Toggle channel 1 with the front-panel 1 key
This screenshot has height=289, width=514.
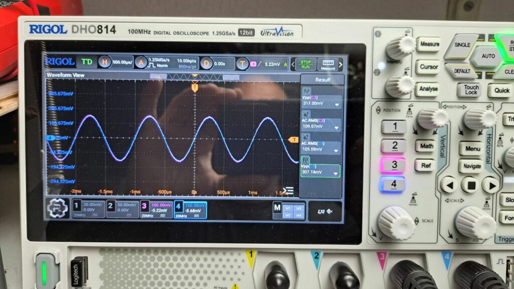395,126
